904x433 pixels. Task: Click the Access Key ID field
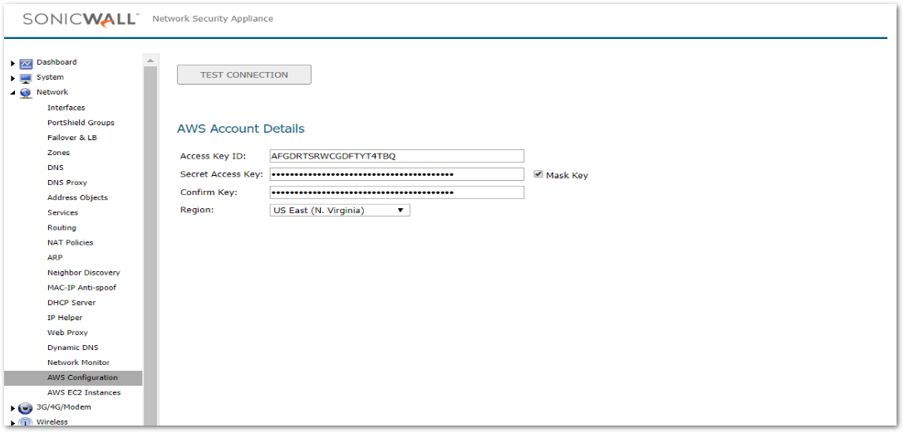click(396, 156)
